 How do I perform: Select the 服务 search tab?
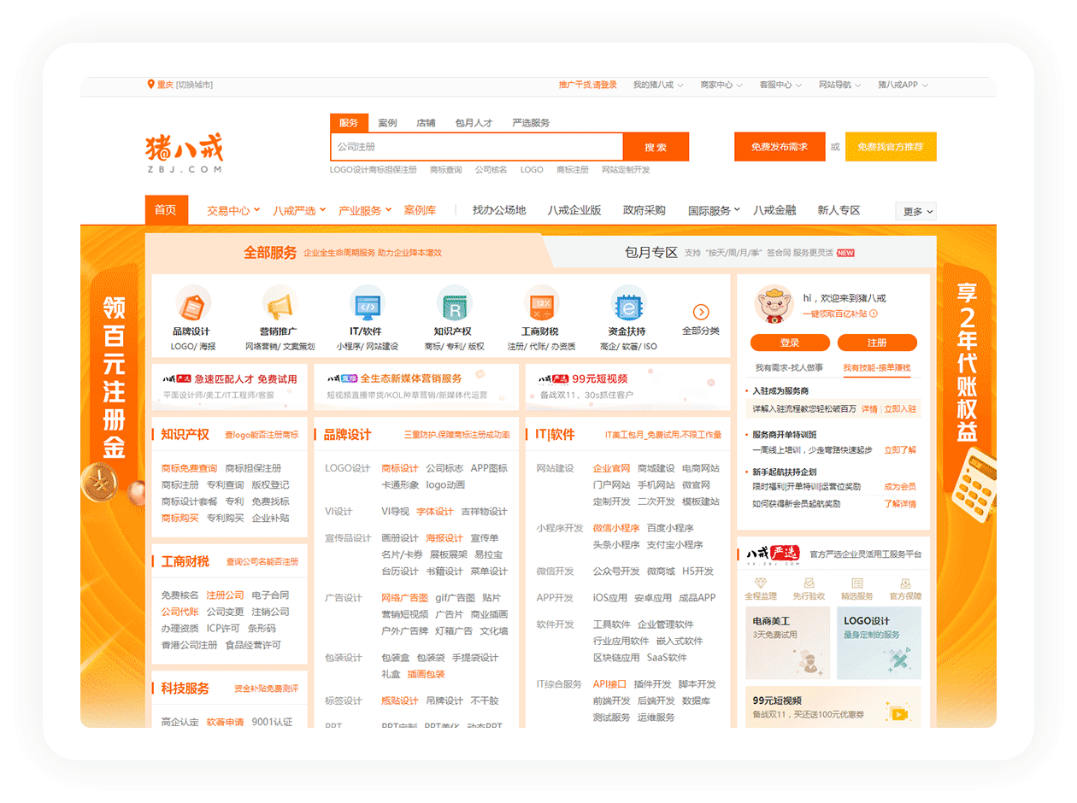coord(349,123)
